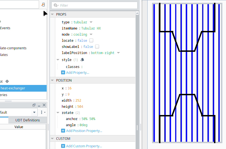Open the tag provider dropdown showing default

coord(34,112)
